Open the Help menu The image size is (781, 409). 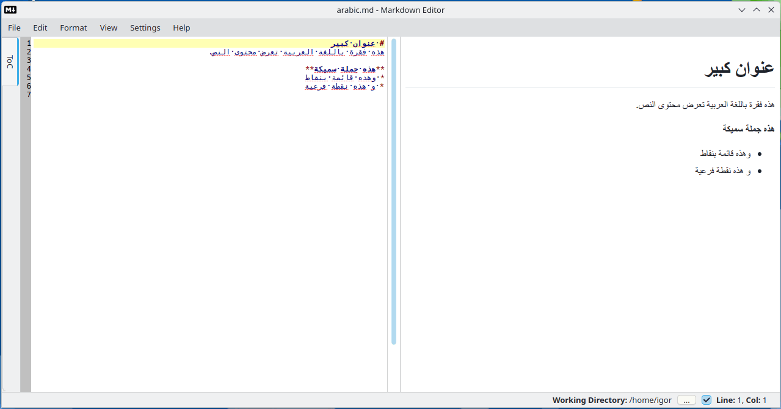[x=181, y=28]
